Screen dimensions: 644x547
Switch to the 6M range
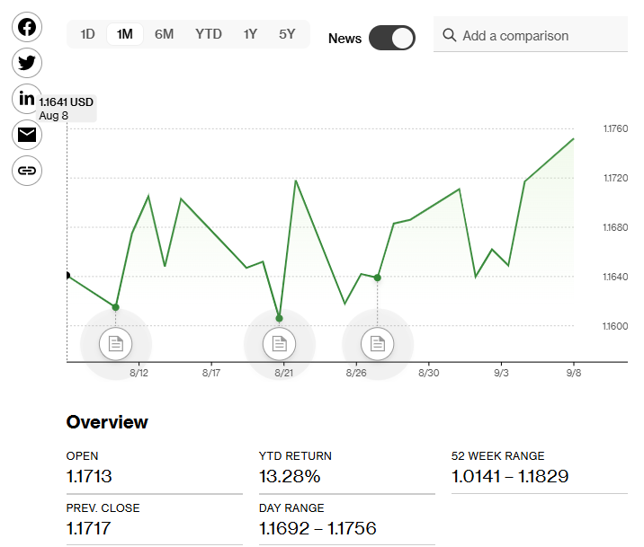pyautogui.click(x=164, y=34)
